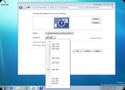Click the Action Center flag tray icon
The image size is (125, 90).
point(107,88)
